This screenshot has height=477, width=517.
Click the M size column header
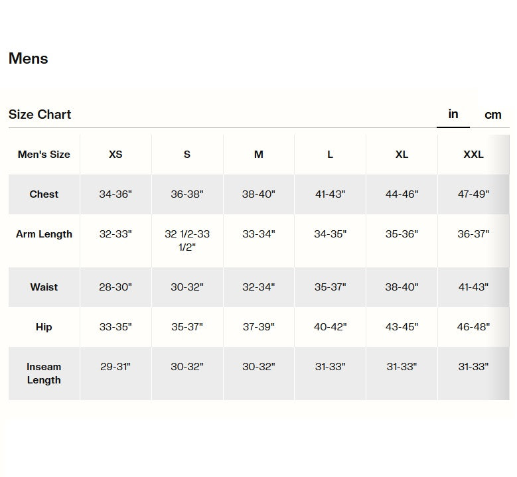(259, 155)
